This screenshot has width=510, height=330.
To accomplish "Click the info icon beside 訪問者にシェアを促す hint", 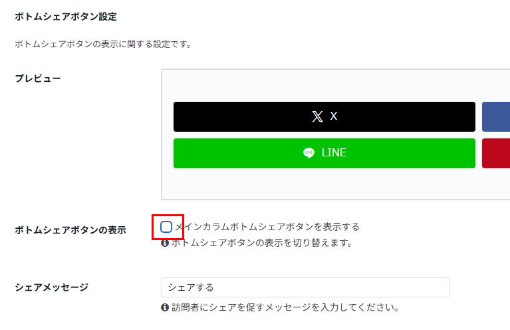I will tap(165, 308).
